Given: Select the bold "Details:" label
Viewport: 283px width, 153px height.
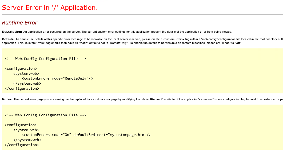Looking at the screenshot, I should [8, 39].
